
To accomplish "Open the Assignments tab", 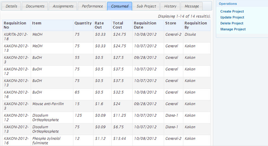I will click(x=63, y=6).
